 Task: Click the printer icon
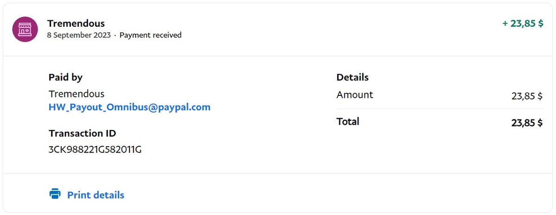coord(55,194)
